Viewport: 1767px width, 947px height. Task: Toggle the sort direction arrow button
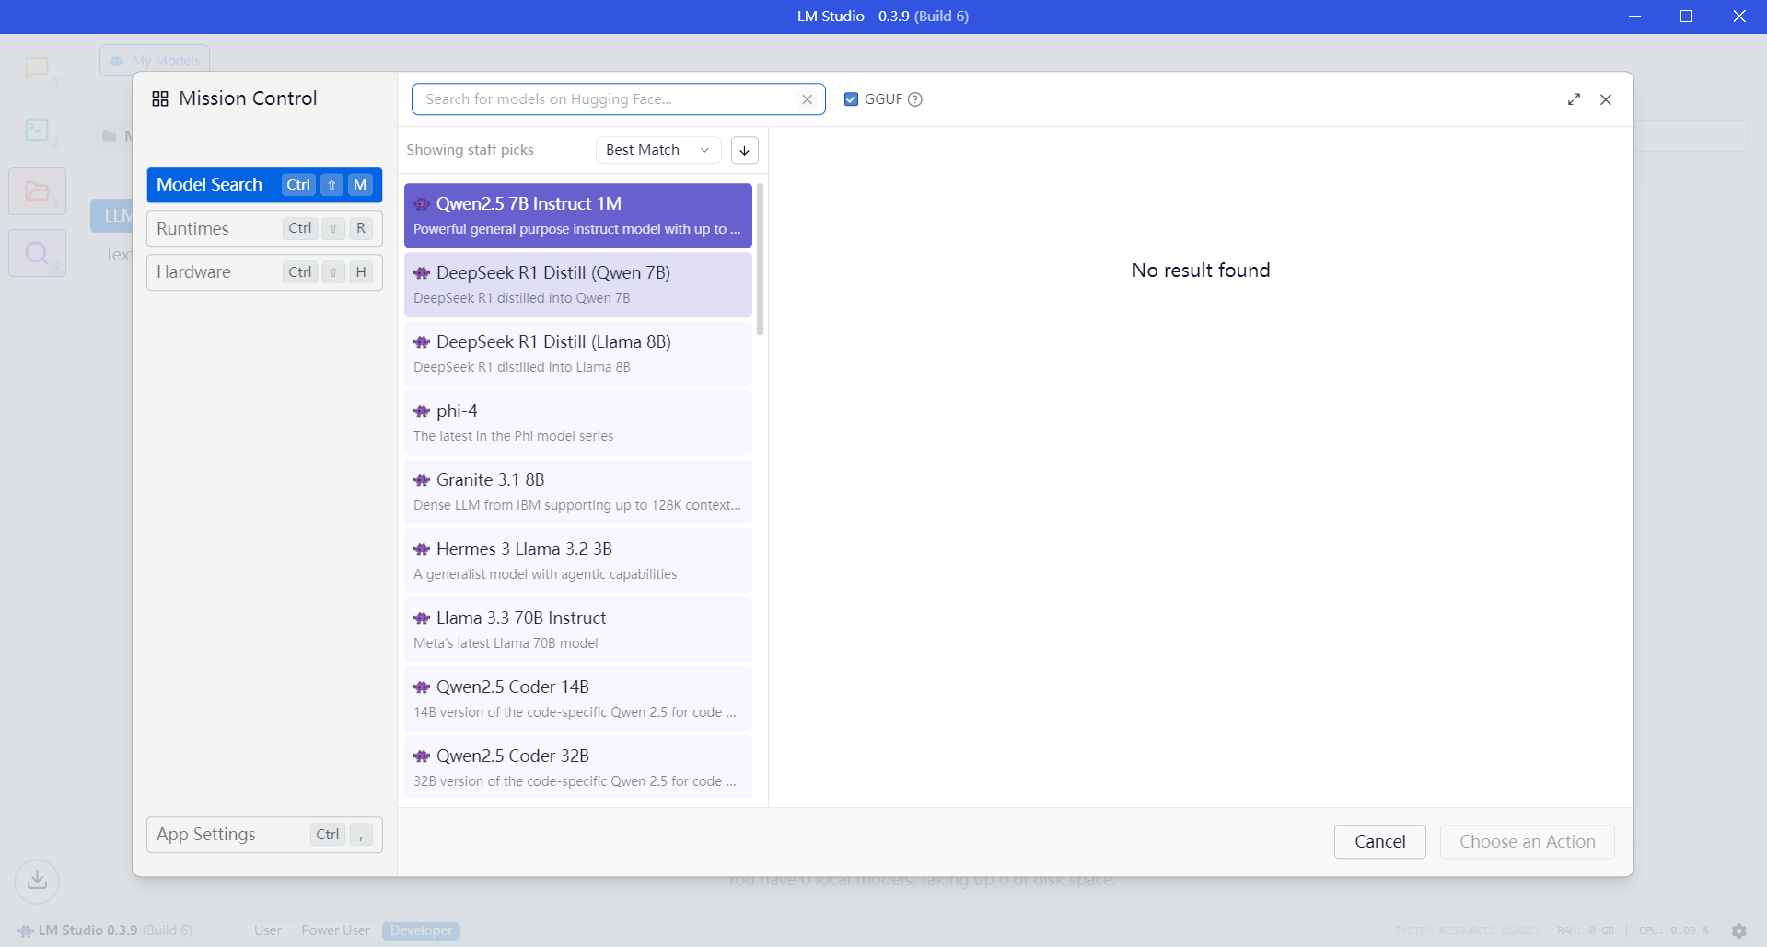(744, 150)
